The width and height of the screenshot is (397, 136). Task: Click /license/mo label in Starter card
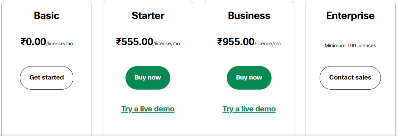pyautogui.click(x=167, y=43)
